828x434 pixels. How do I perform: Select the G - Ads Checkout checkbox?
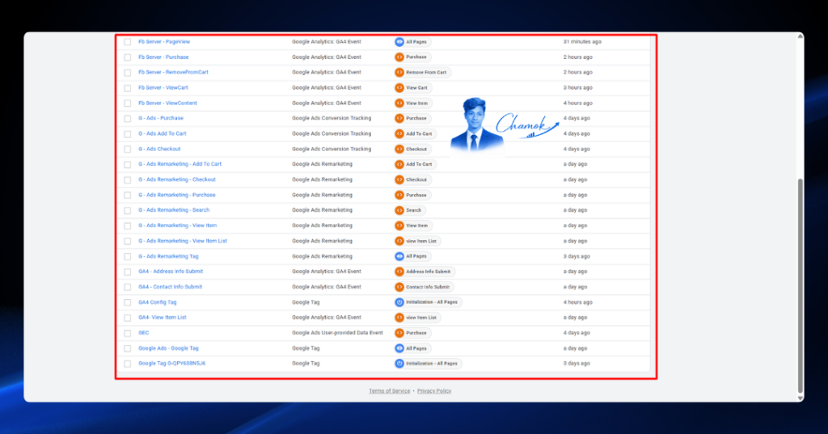127,150
